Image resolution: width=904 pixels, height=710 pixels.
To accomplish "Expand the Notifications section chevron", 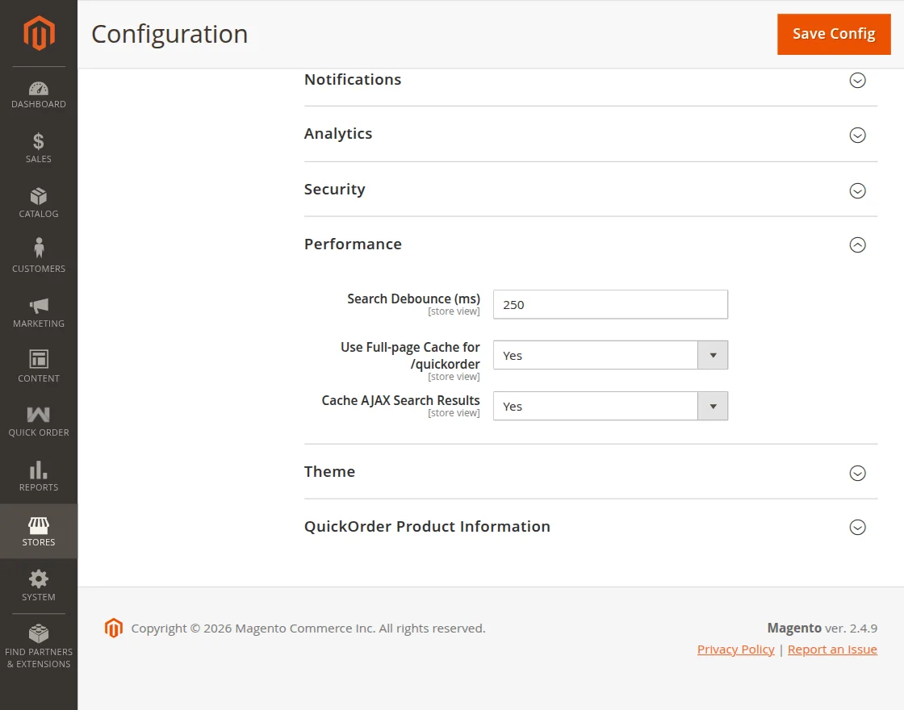I will tap(857, 80).
